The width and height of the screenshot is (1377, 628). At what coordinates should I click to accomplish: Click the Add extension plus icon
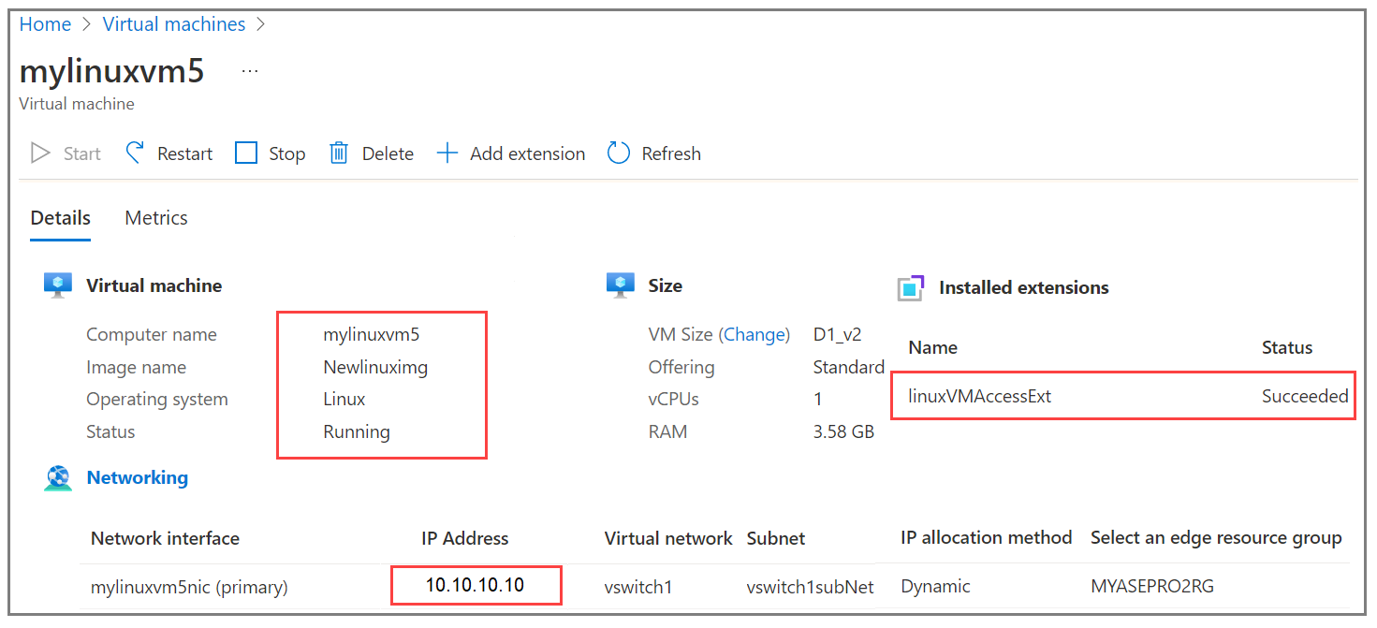447,153
